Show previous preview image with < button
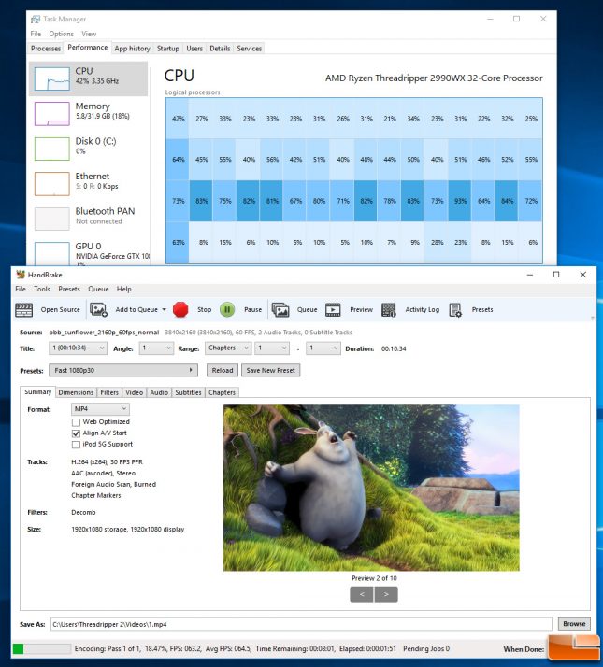The width and height of the screenshot is (603, 667). 362,594
